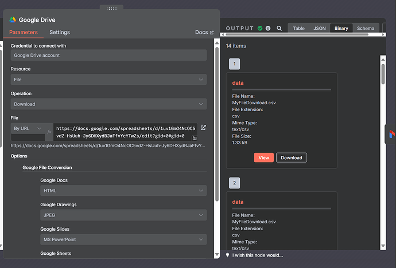
Task: Open the Google Drive account credential field
Action: coord(108,55)
